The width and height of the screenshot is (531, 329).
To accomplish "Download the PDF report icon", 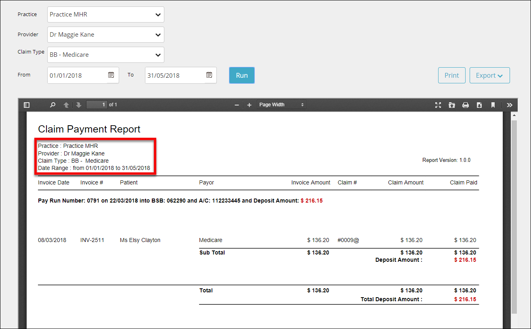I will click(x=479, y=105).
